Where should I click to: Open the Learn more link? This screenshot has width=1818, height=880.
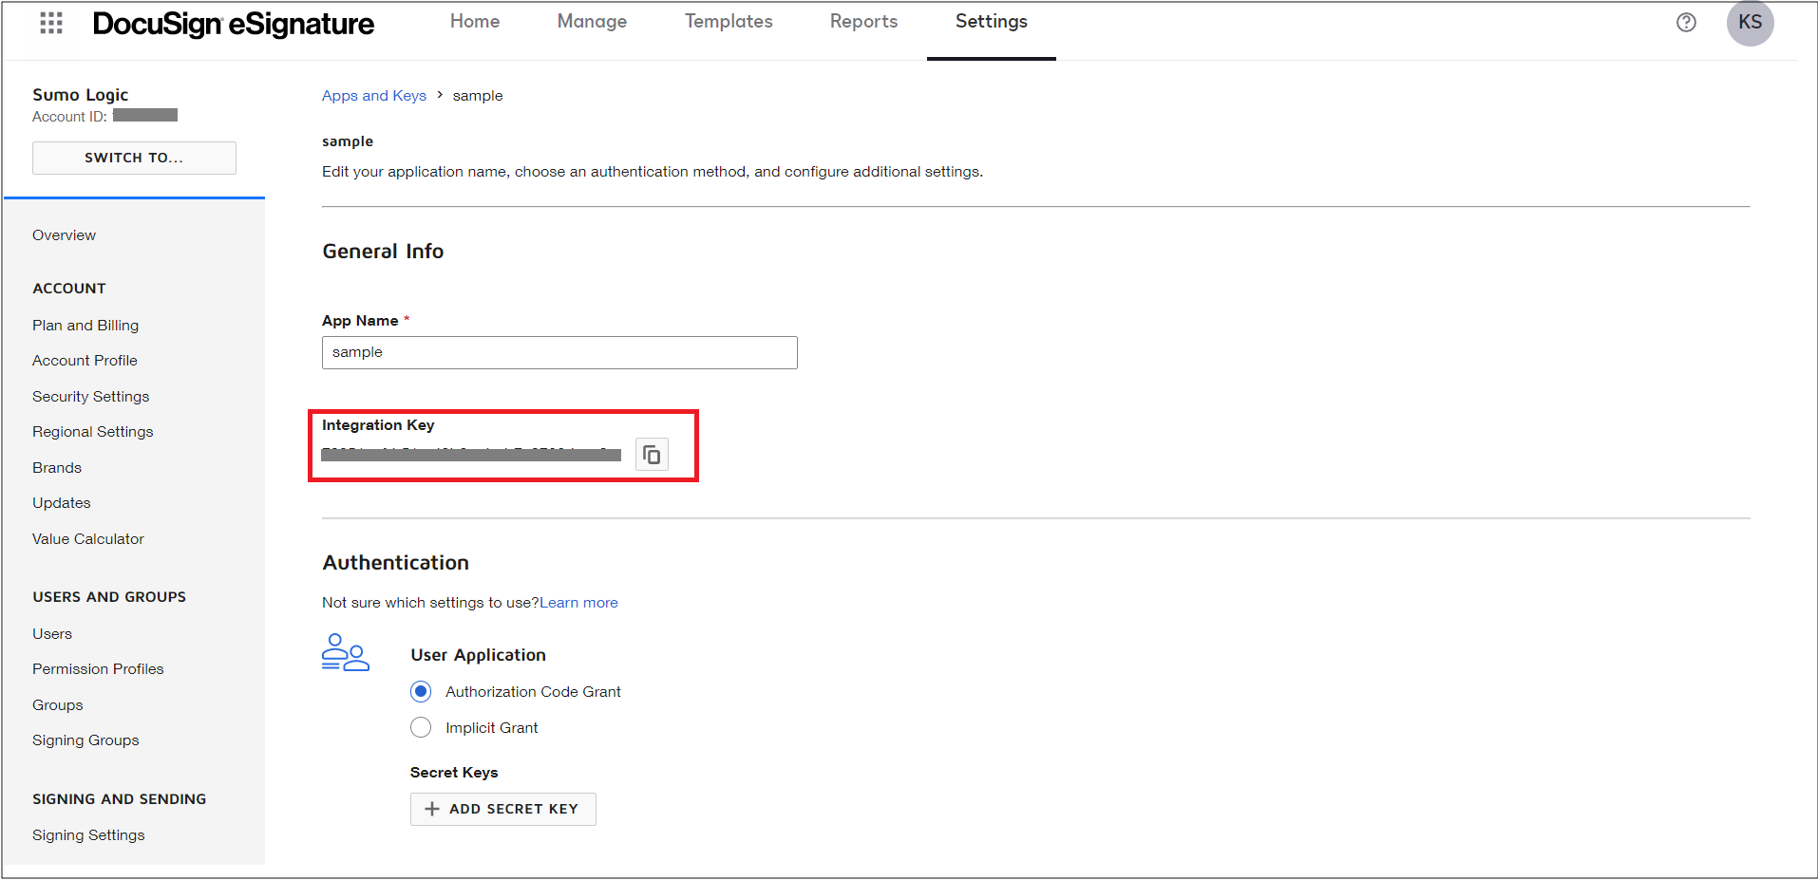point(578,602)
